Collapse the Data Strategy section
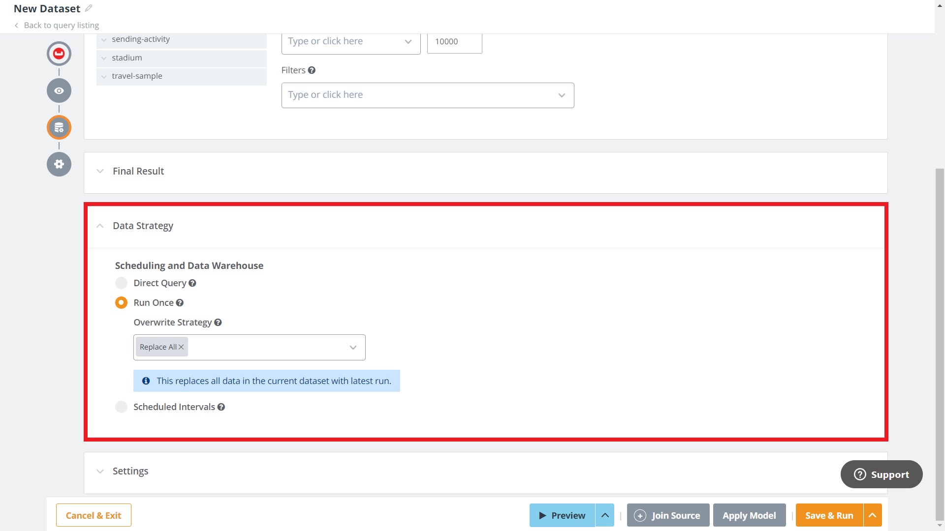The image size is (945, 531). 100,226
